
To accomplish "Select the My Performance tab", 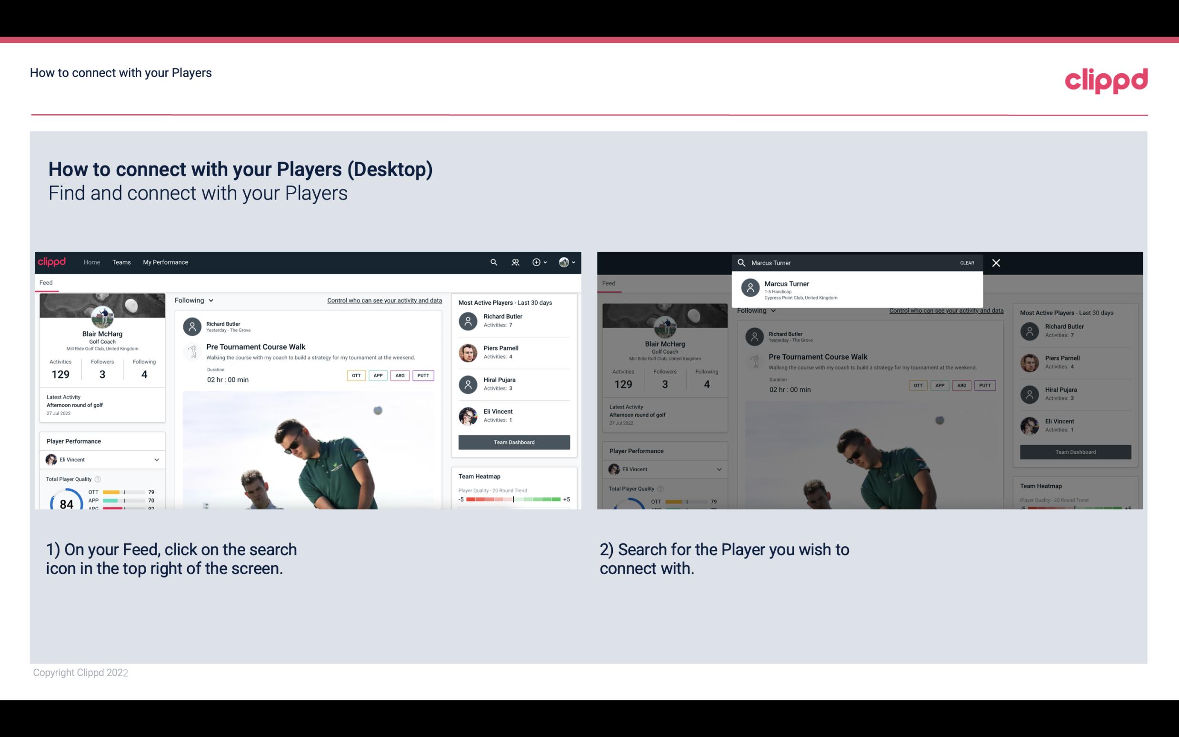I will coord(166,261).
